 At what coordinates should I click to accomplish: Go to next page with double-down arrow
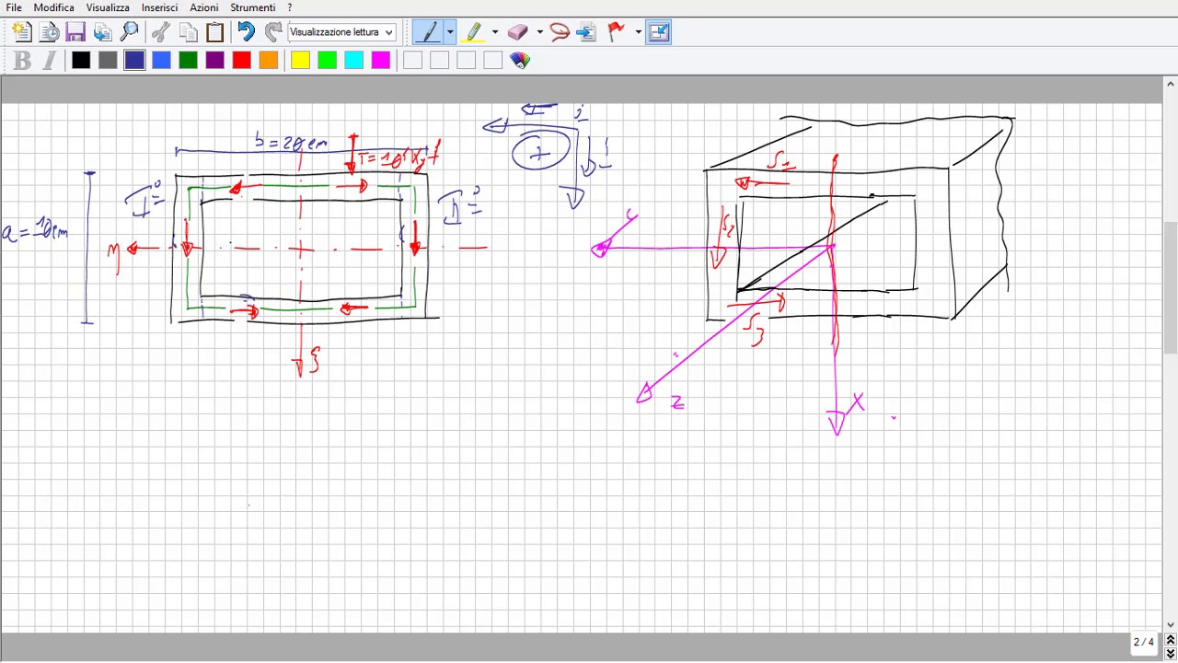click(x=1170, y=654)
